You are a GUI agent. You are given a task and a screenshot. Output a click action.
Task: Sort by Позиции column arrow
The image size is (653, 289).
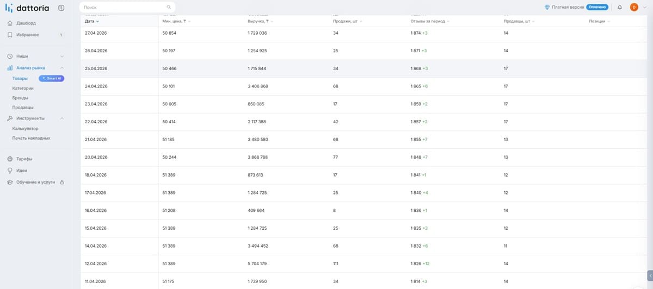point(608,21)
